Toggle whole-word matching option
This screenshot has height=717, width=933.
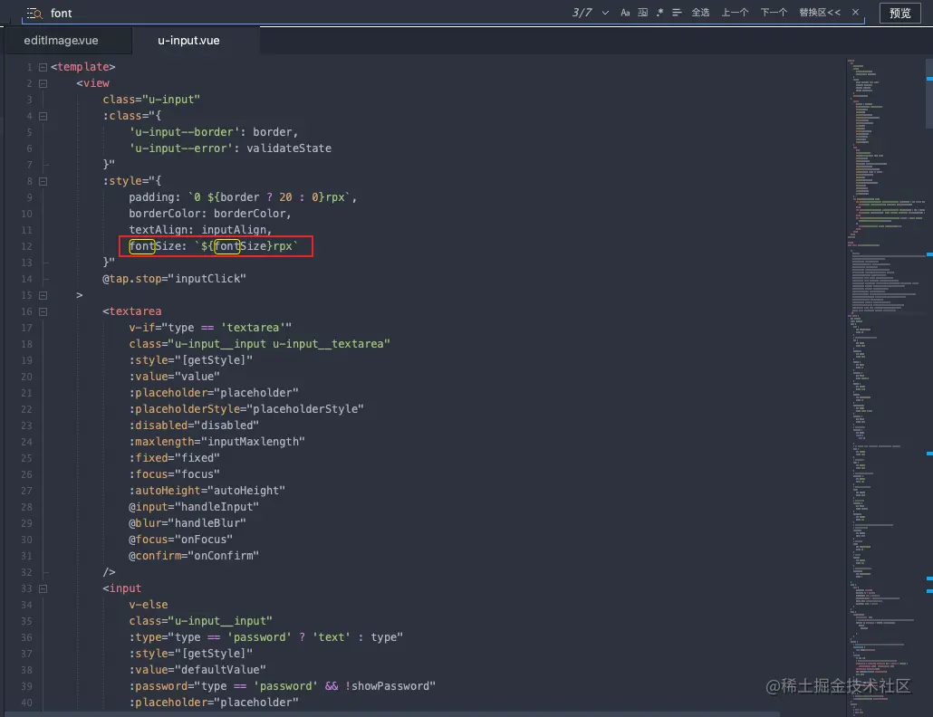pyautogui.click(x=642, y=13)
